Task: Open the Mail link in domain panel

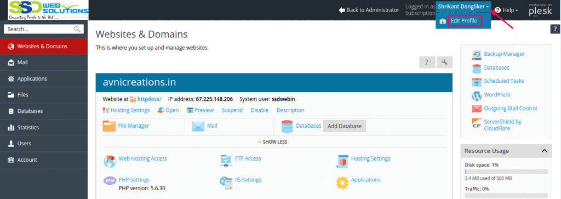Action: tap(212, 126)
